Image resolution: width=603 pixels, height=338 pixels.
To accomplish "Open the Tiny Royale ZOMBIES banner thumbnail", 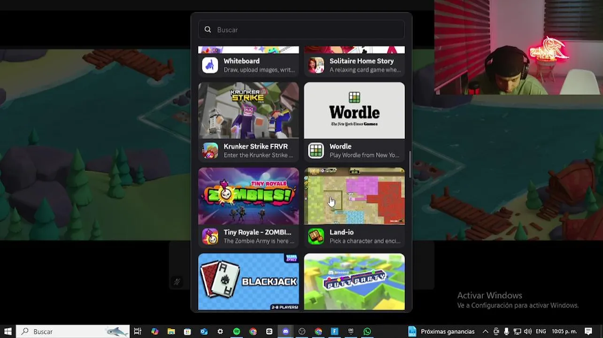I will [x=248, y=196].
